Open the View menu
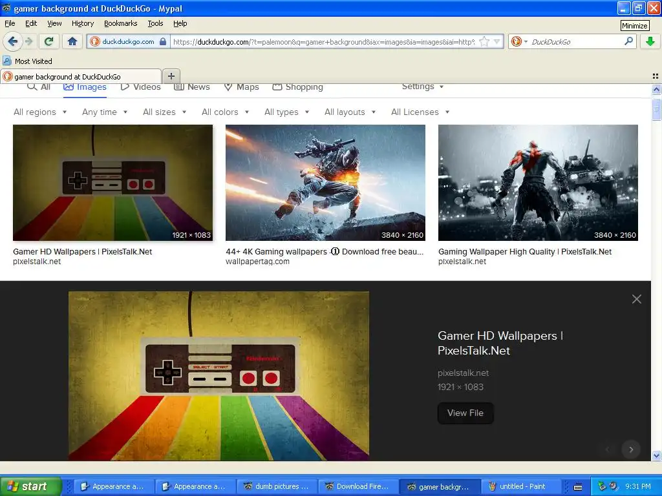The width and height of the screenshot is (662, 496). click(54, 23)
